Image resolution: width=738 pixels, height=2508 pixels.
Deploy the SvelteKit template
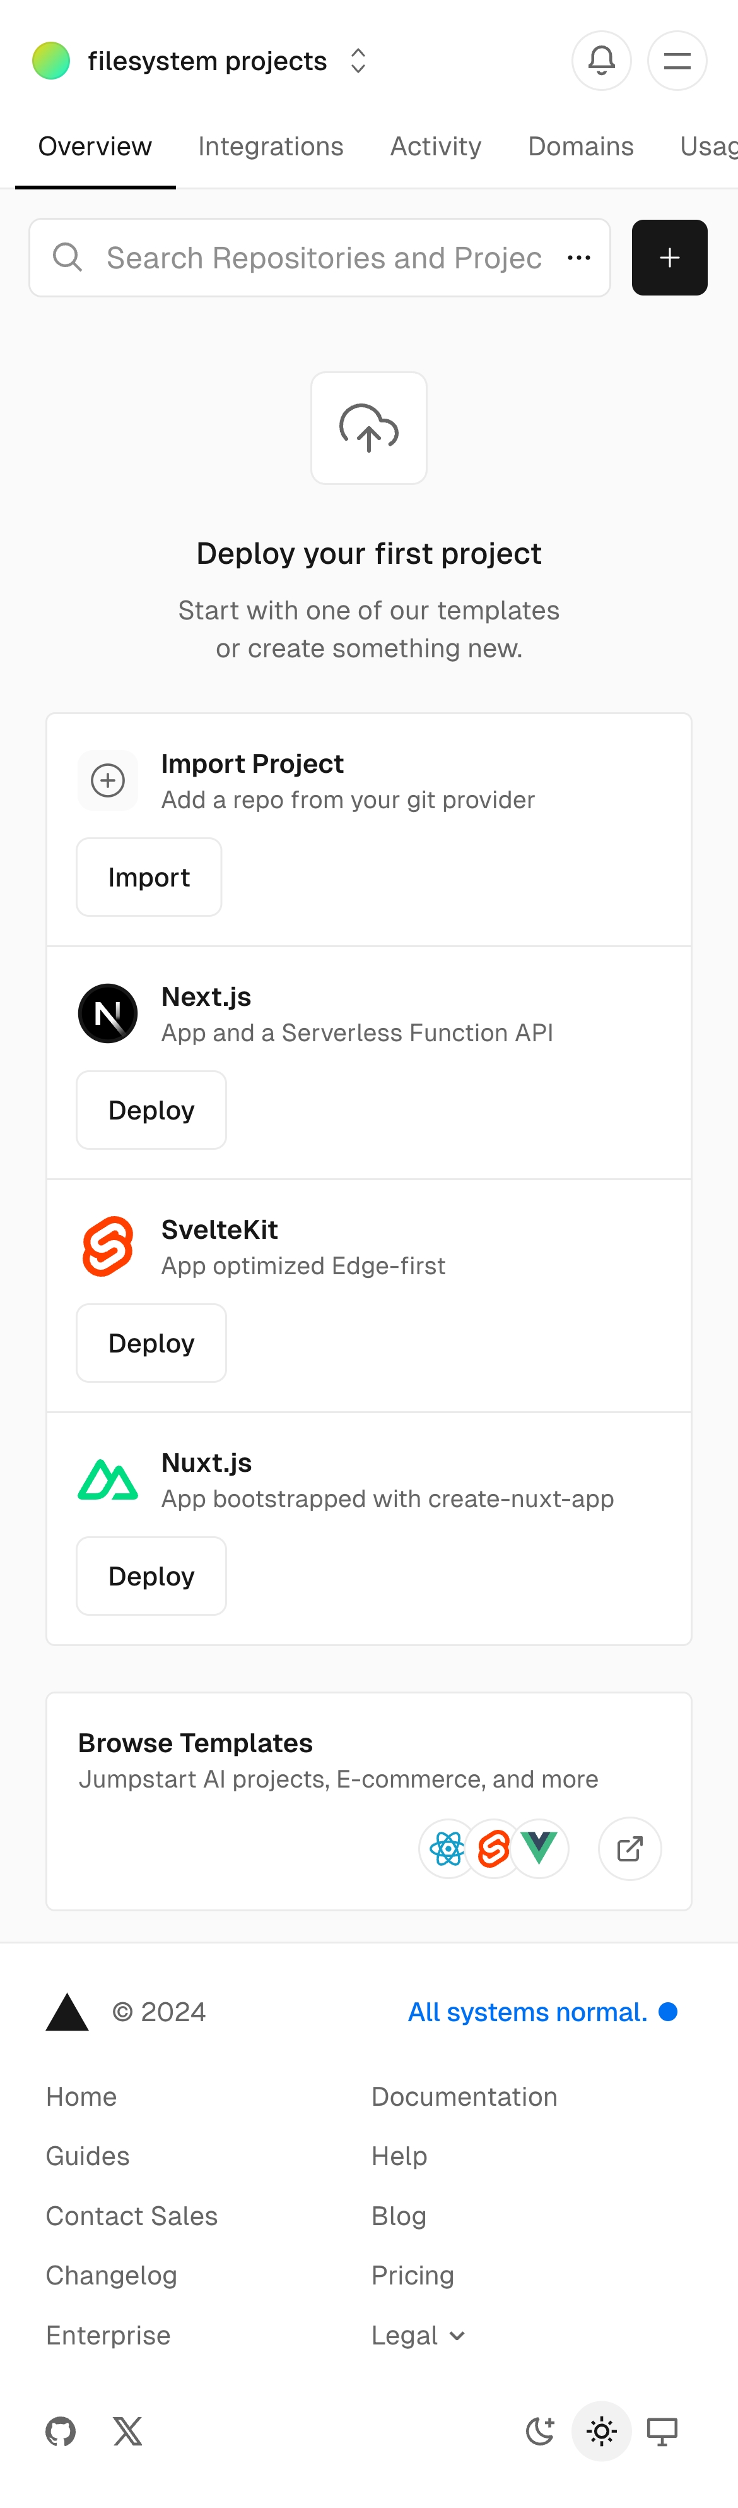coord(151,1342)
